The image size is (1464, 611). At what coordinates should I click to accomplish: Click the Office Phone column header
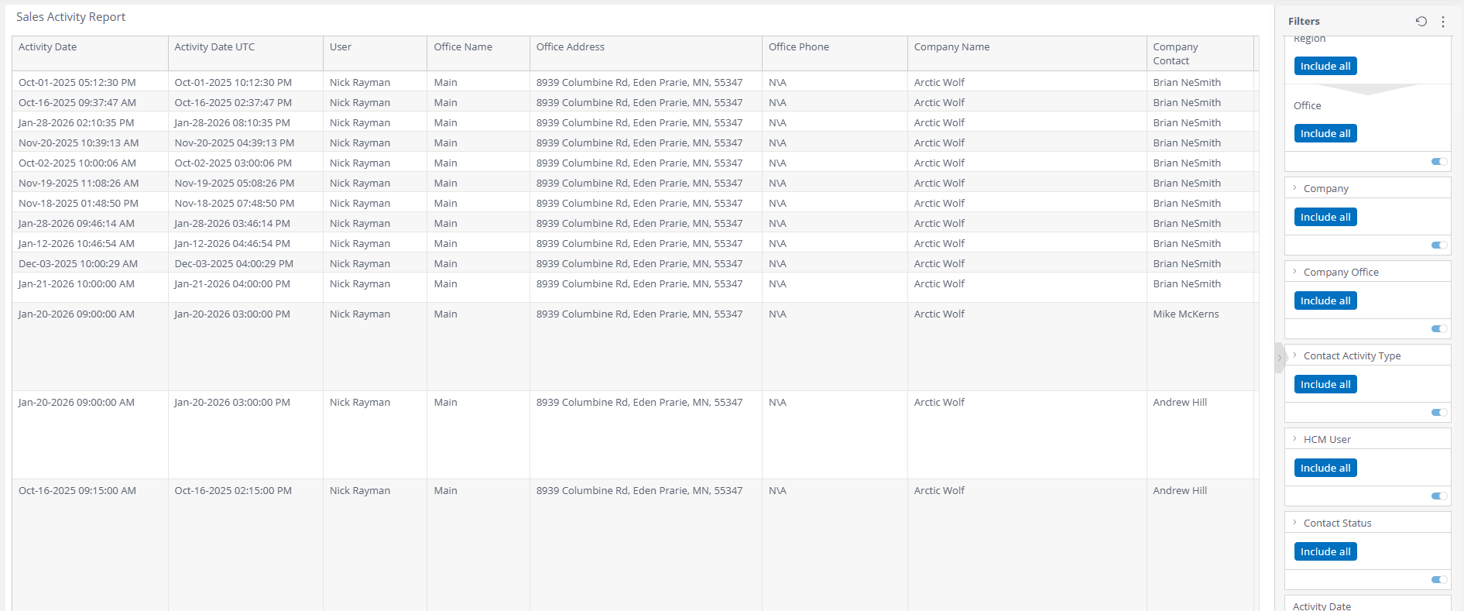click(x=835, y=53)
